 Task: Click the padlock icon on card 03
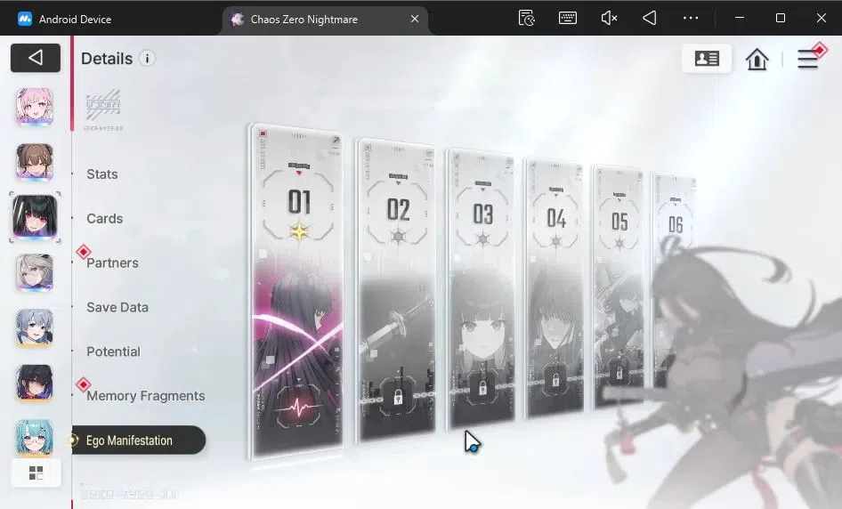click(482, 387)
